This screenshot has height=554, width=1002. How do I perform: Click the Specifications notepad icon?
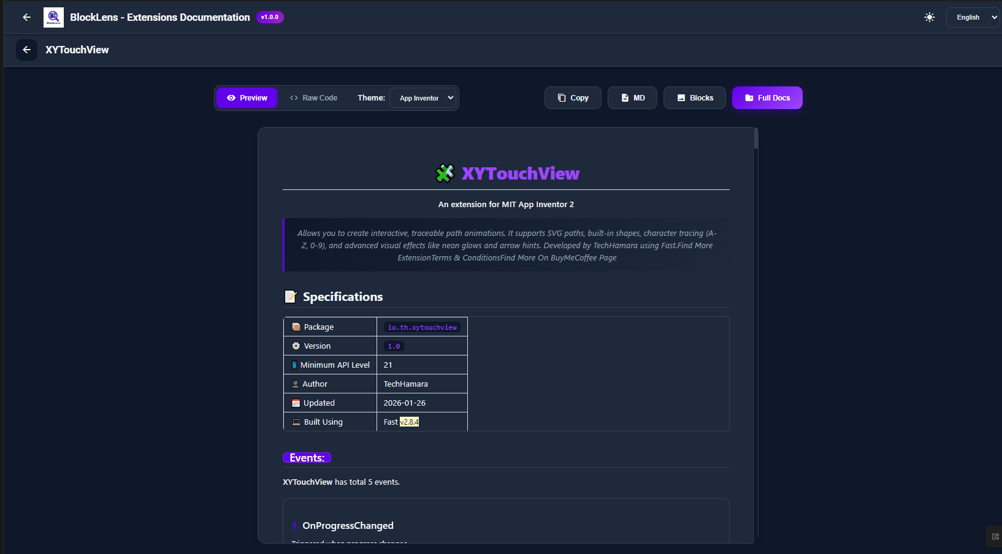(x=291, y=297)
